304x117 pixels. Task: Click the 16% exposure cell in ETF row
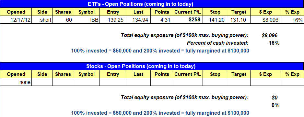292,20
